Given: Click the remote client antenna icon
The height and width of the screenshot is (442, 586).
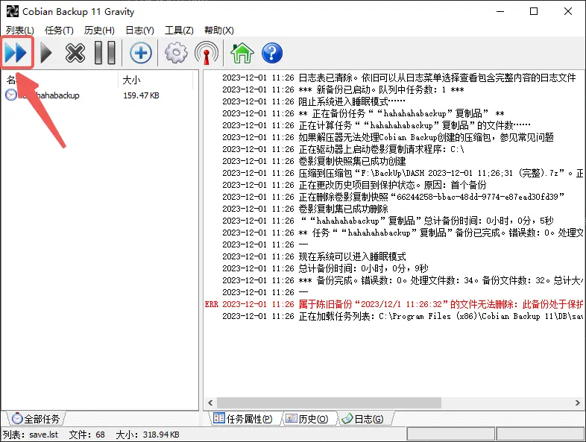Looking at the screenshot, I should (x=207, y=53).
